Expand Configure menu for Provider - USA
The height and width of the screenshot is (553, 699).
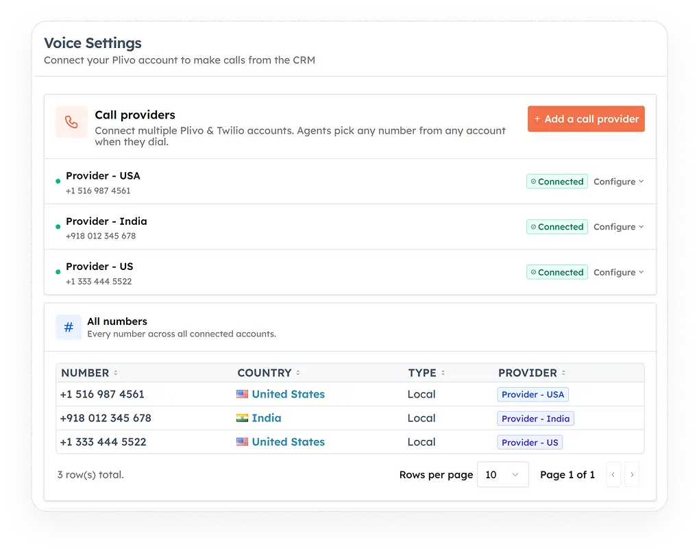tap(619, 182)
